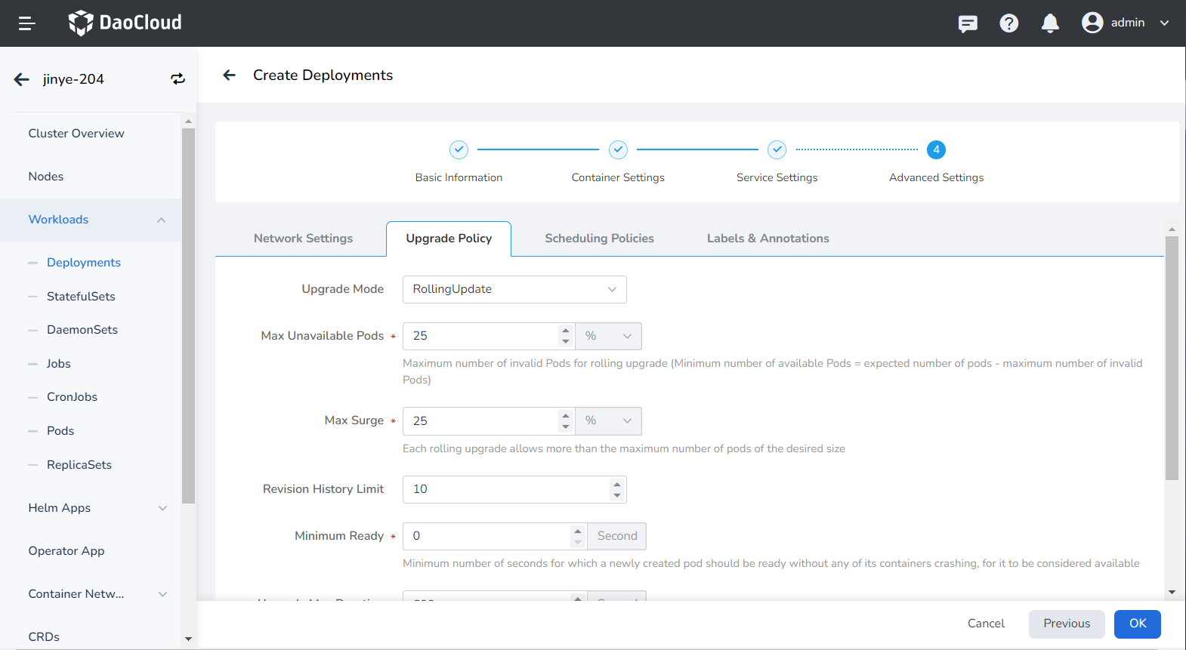Click the Basic Information step circle

(459, 150)
